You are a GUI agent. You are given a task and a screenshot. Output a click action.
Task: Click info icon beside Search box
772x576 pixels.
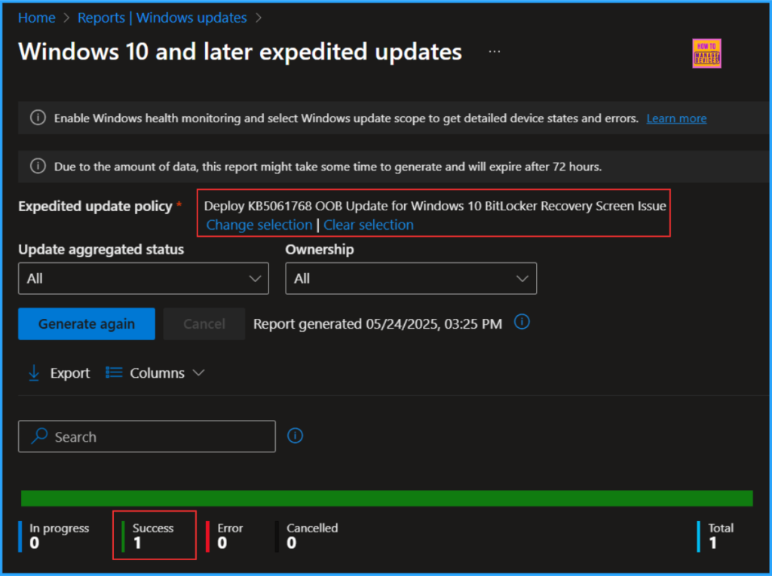click(x=295, y=435)
